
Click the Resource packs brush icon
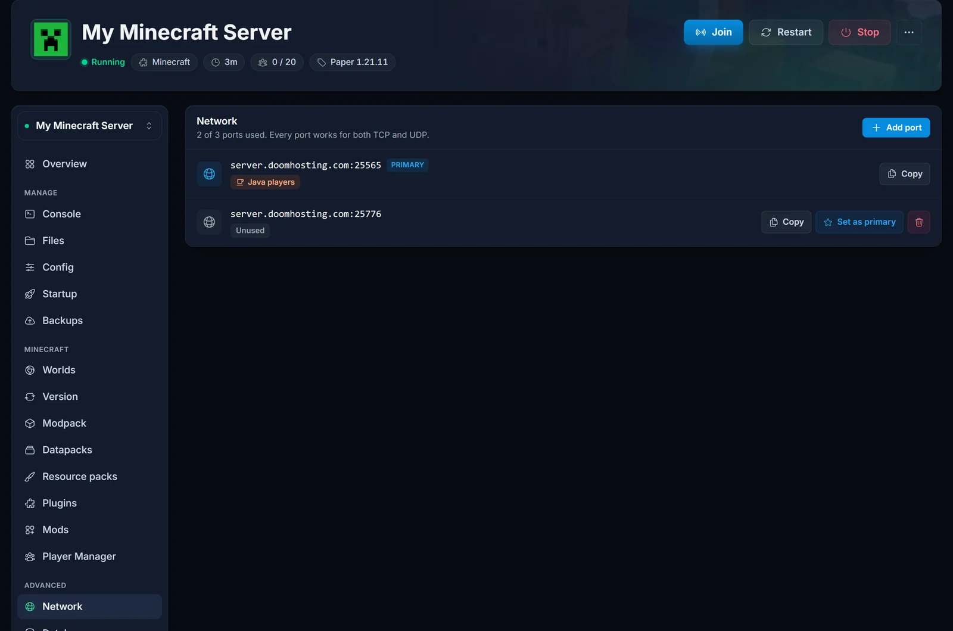(30, 477)
